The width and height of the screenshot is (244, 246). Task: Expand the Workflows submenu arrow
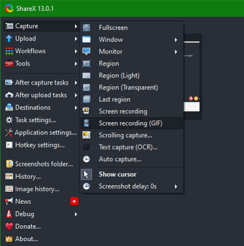click(76, 51)
